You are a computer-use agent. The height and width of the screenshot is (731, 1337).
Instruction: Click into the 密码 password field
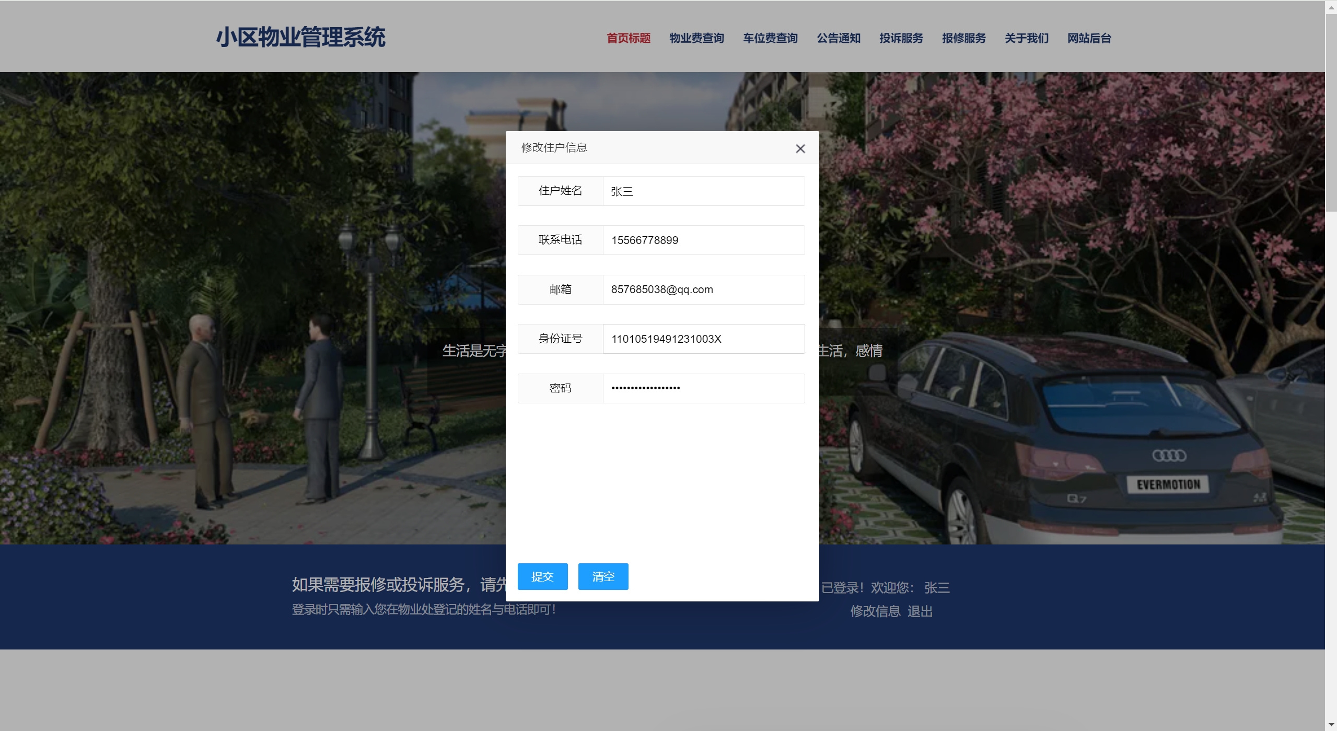[703, 388]
